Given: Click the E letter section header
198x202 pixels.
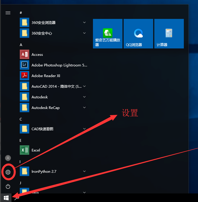Looking at the screenshot, I should tap(20, 140).
